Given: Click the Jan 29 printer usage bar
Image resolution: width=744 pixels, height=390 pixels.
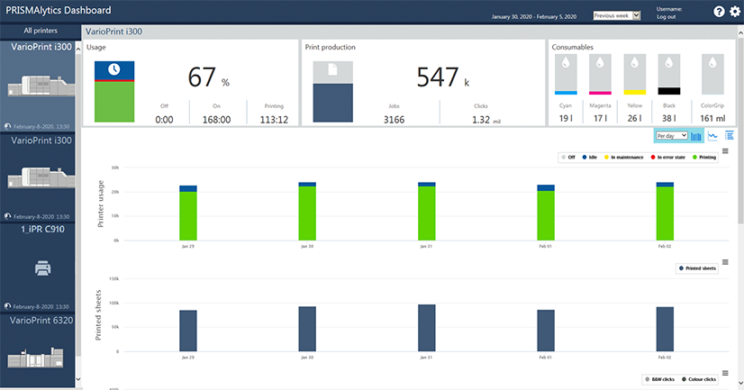Looking at the screenshot, I should (x=188, y=213).
